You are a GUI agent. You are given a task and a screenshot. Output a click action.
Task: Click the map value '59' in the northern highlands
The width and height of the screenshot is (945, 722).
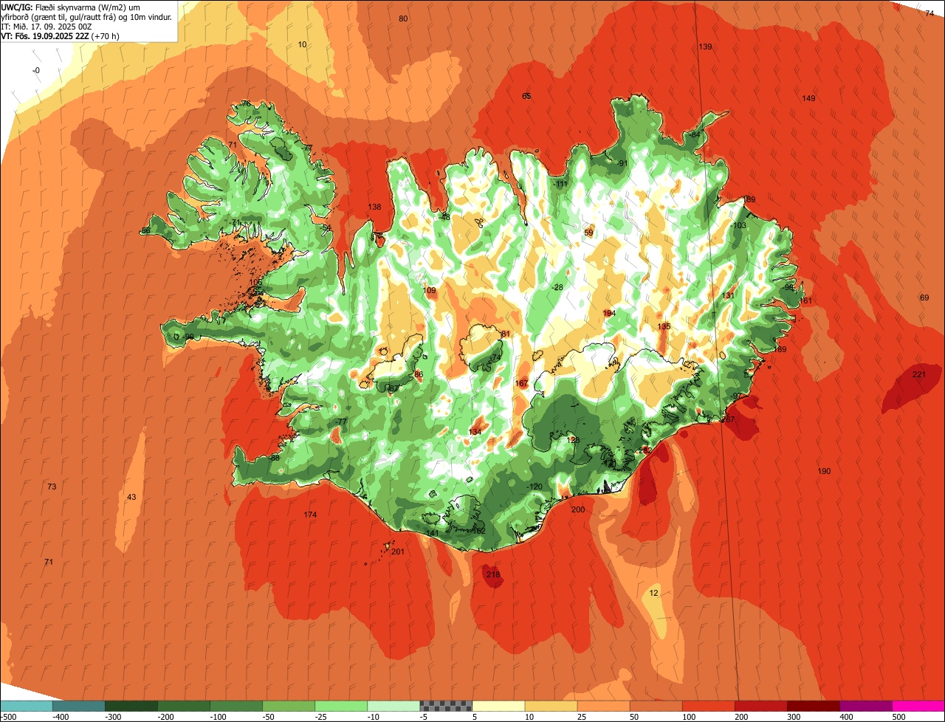[588, 233]
